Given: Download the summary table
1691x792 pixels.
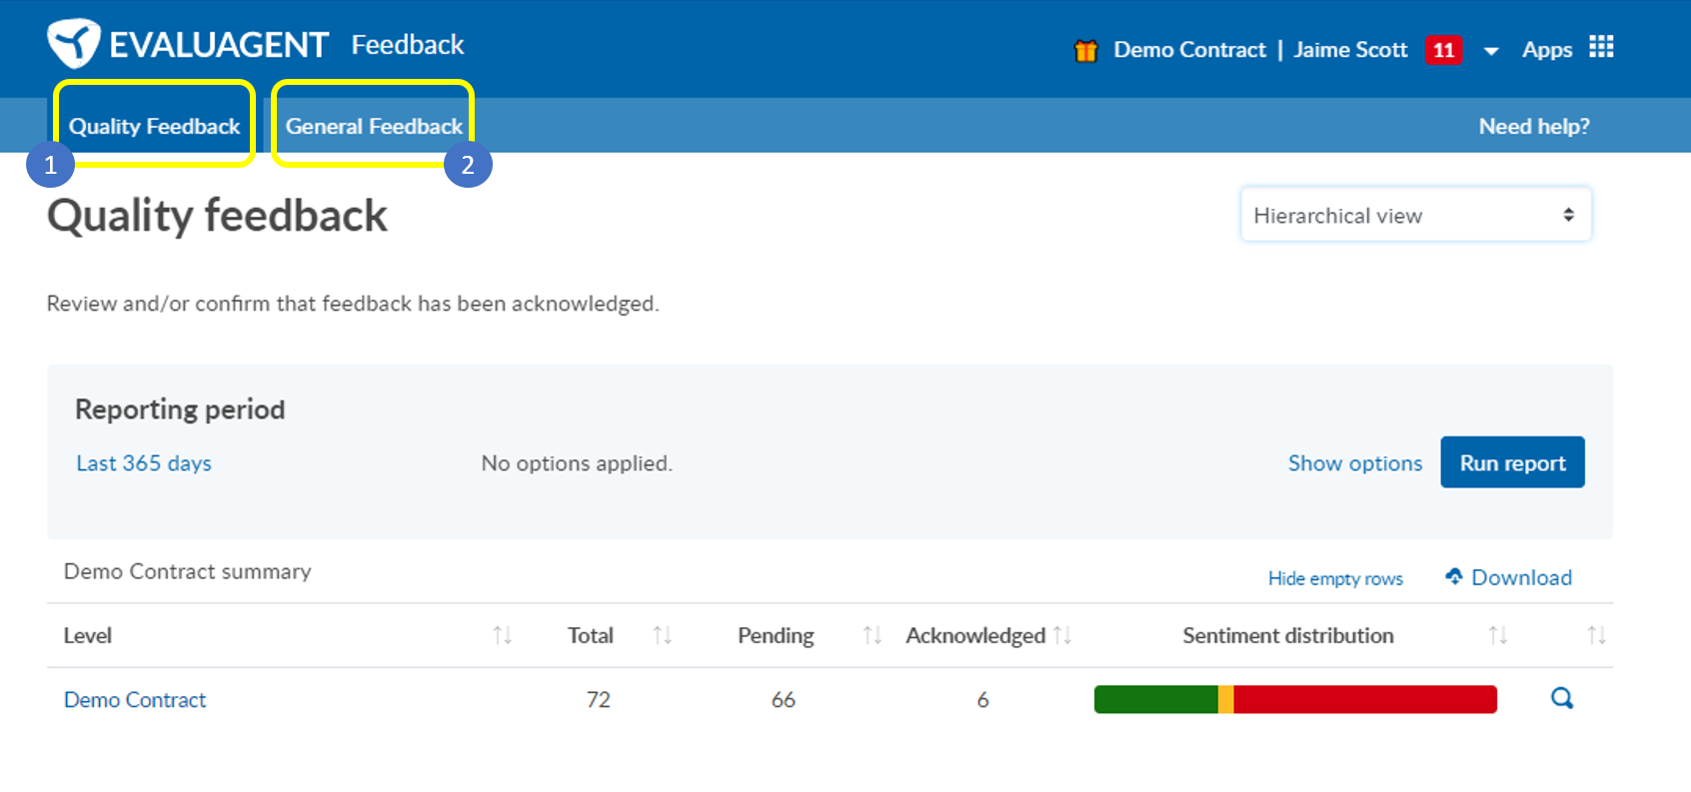Looking at the screenshot, I should coord(1508,577).
